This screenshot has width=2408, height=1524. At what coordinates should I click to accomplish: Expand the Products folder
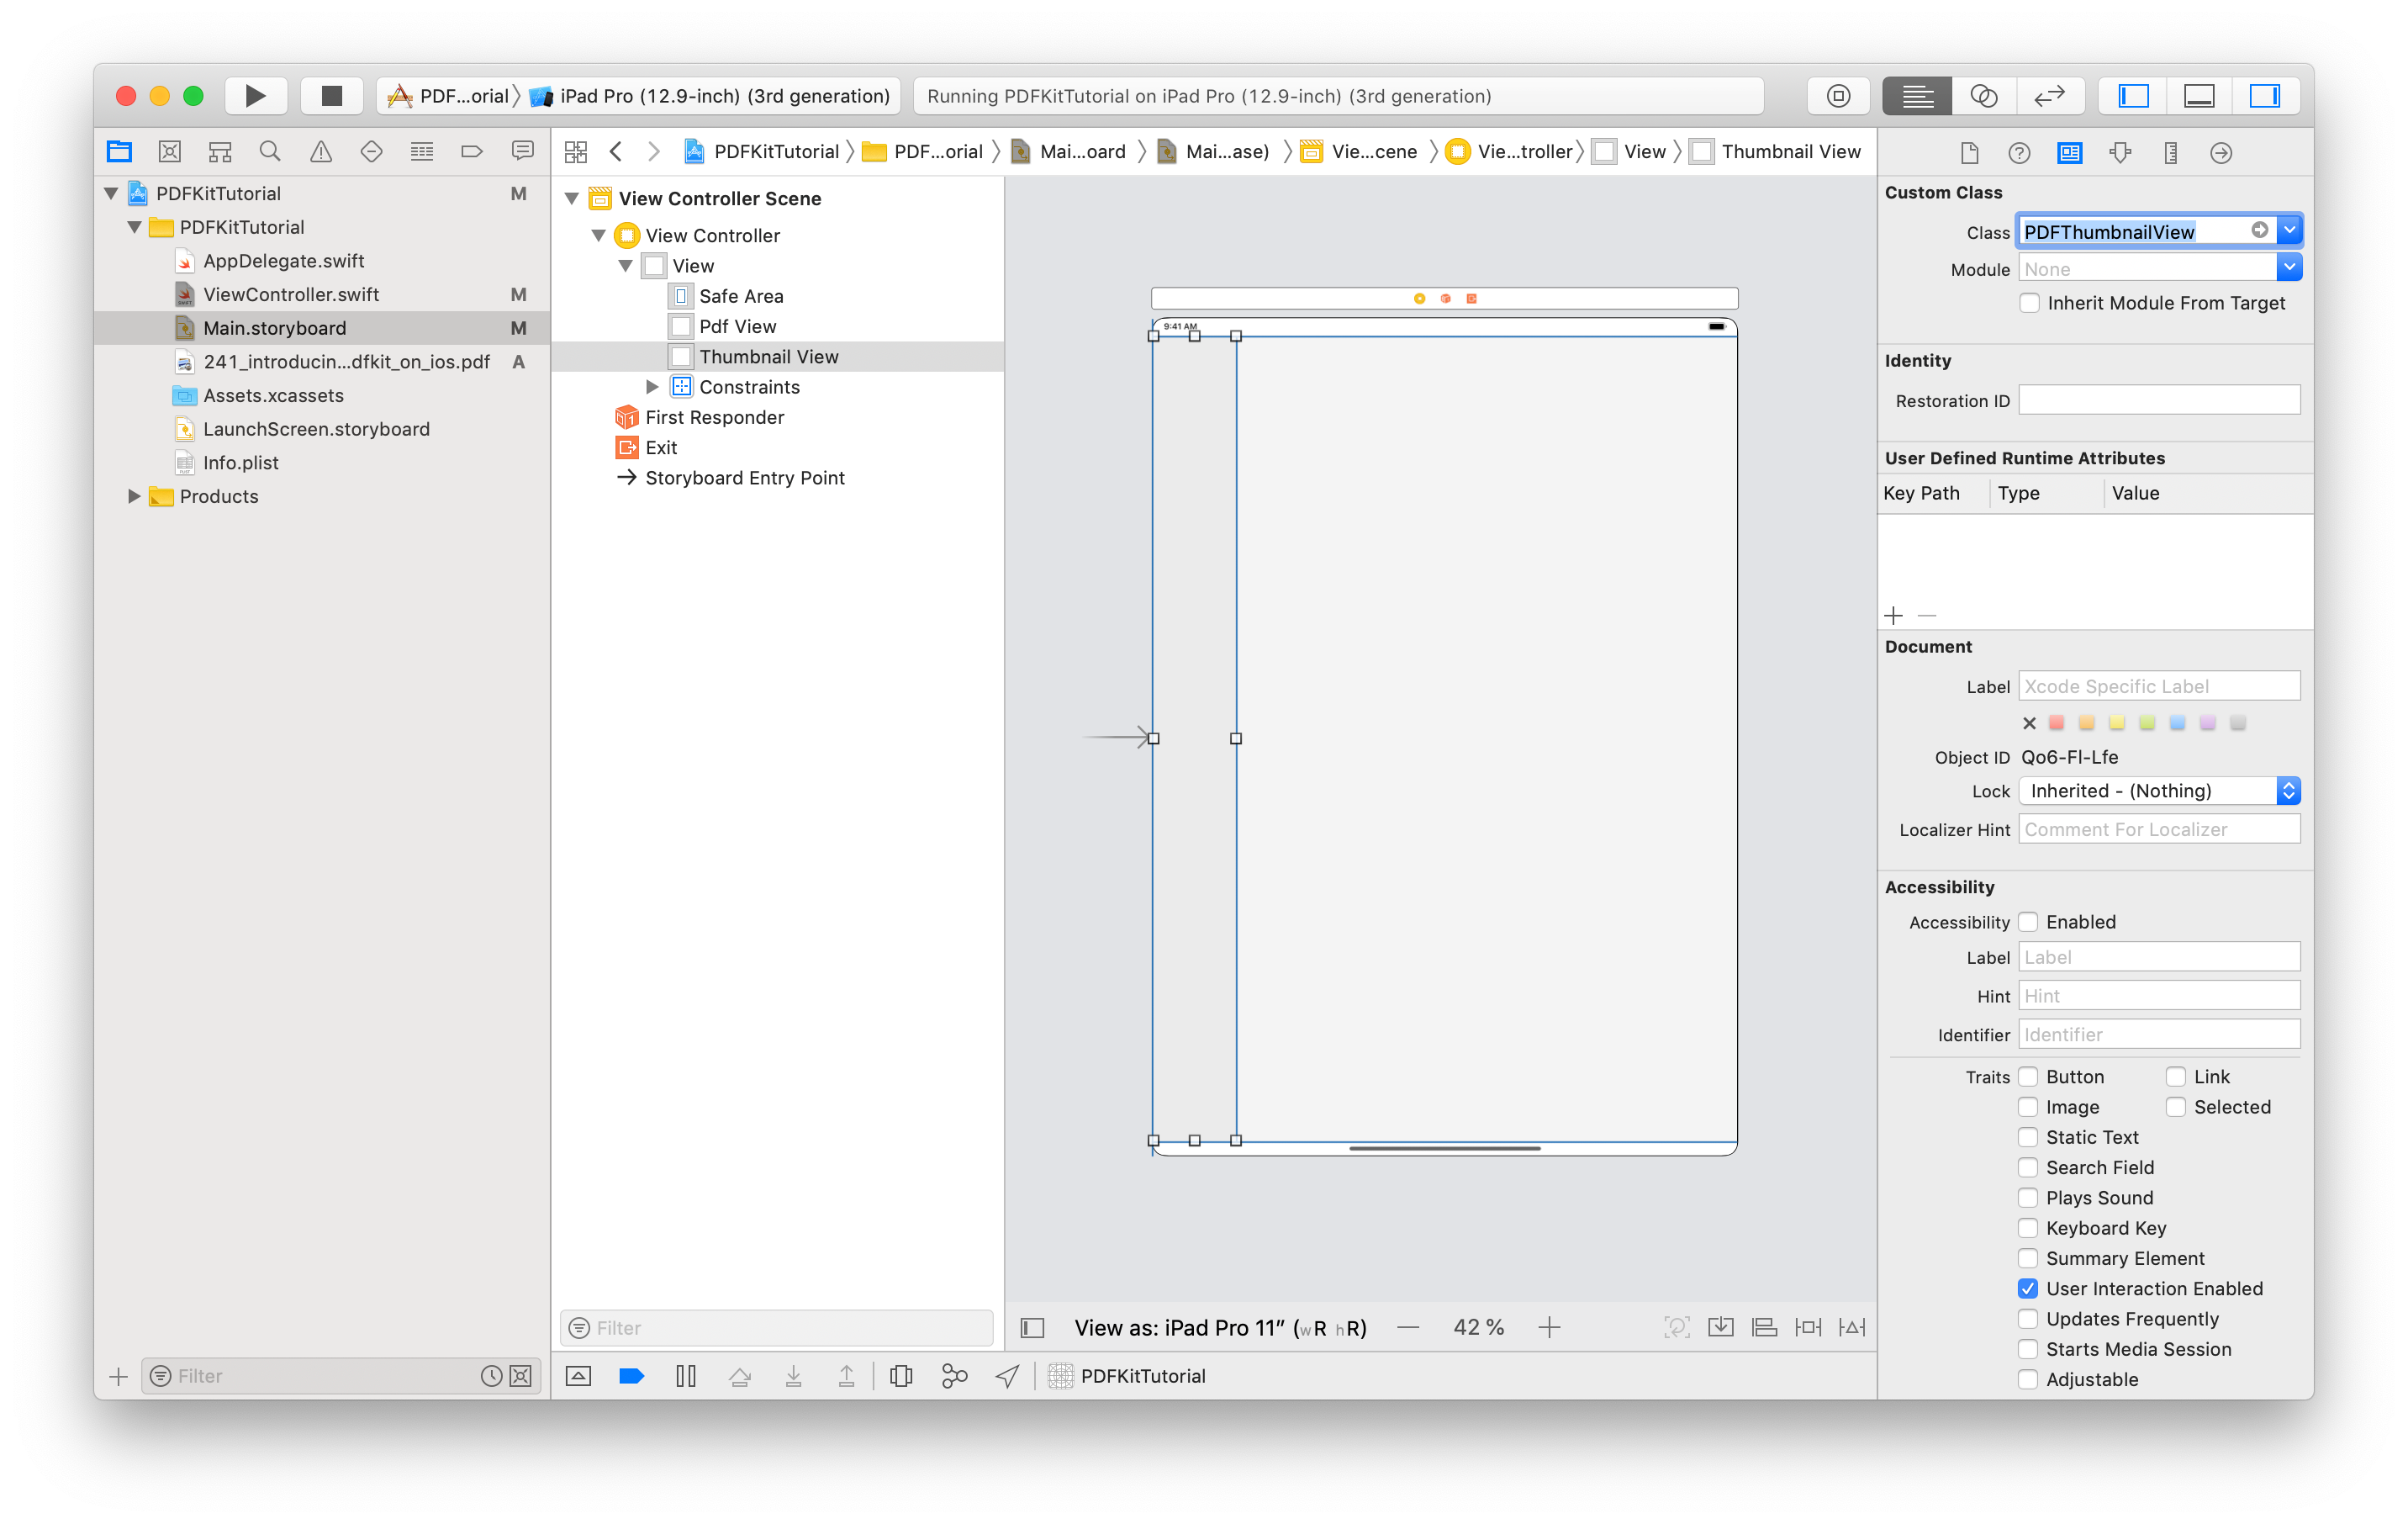pyautogui.click(x=134, y=496)
